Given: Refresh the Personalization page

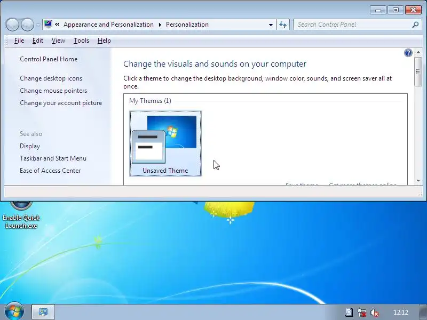Looking at the screenshot, I should [283, 25].
